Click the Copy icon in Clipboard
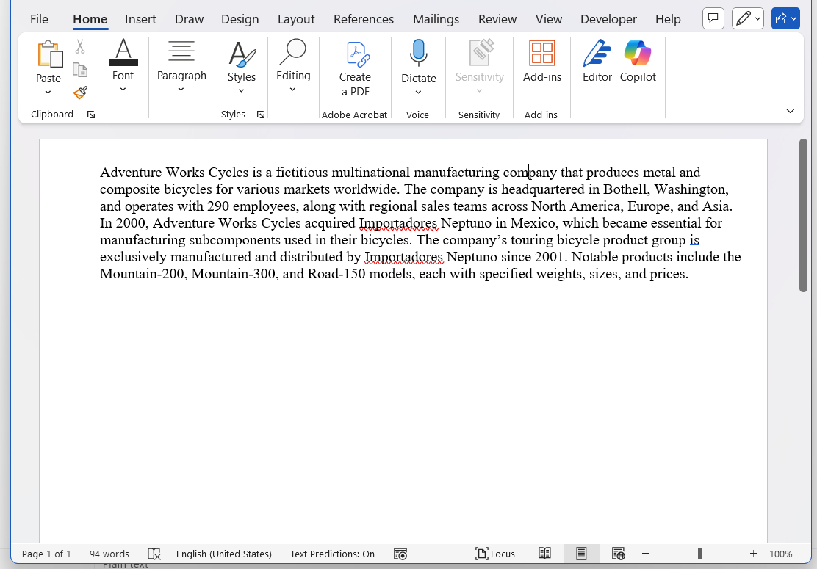 coord(80,70)
